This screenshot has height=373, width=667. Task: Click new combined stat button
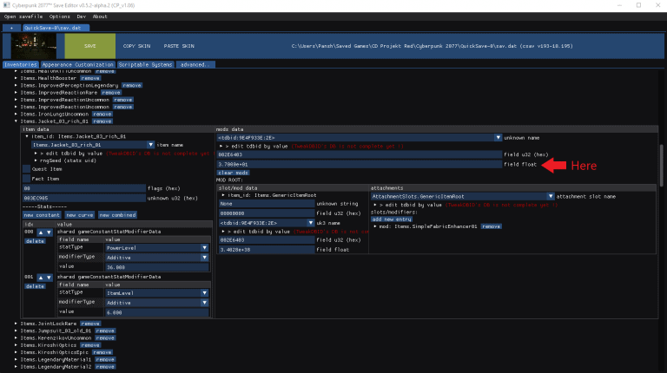pyautogui.click(x=118, y=215)
